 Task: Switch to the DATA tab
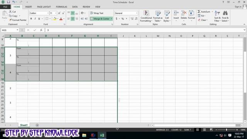tap(75, 7)
